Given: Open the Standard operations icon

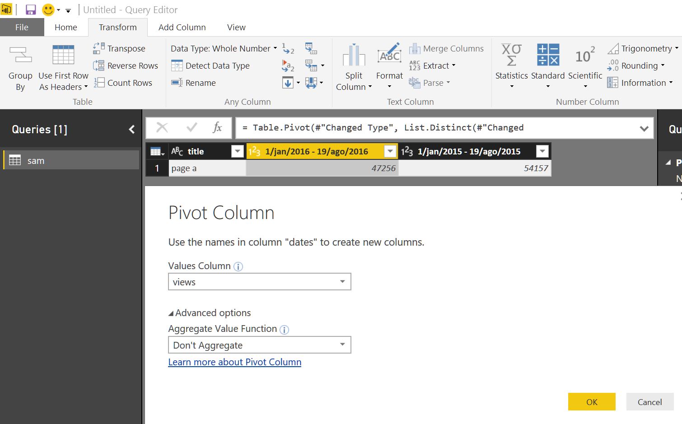Looking at the screenshot, I should [x=548, y=55].
